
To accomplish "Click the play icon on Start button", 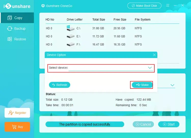I will [x=165, y=124].
